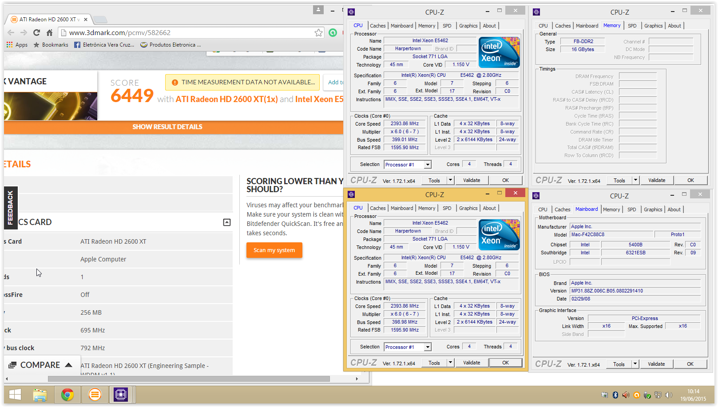Open Tools dropdown arrow in bottom-right CPU-Z
Viewport: 718px width, 407px height.
click(x=635, y=364)
